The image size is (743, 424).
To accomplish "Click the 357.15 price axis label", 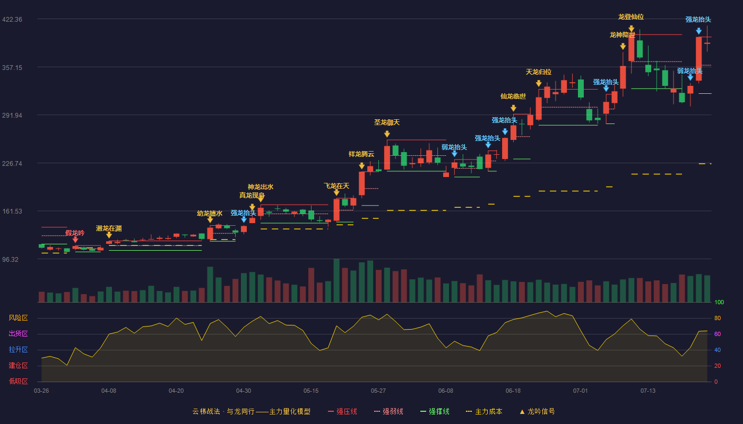I will tap(12, 68).
